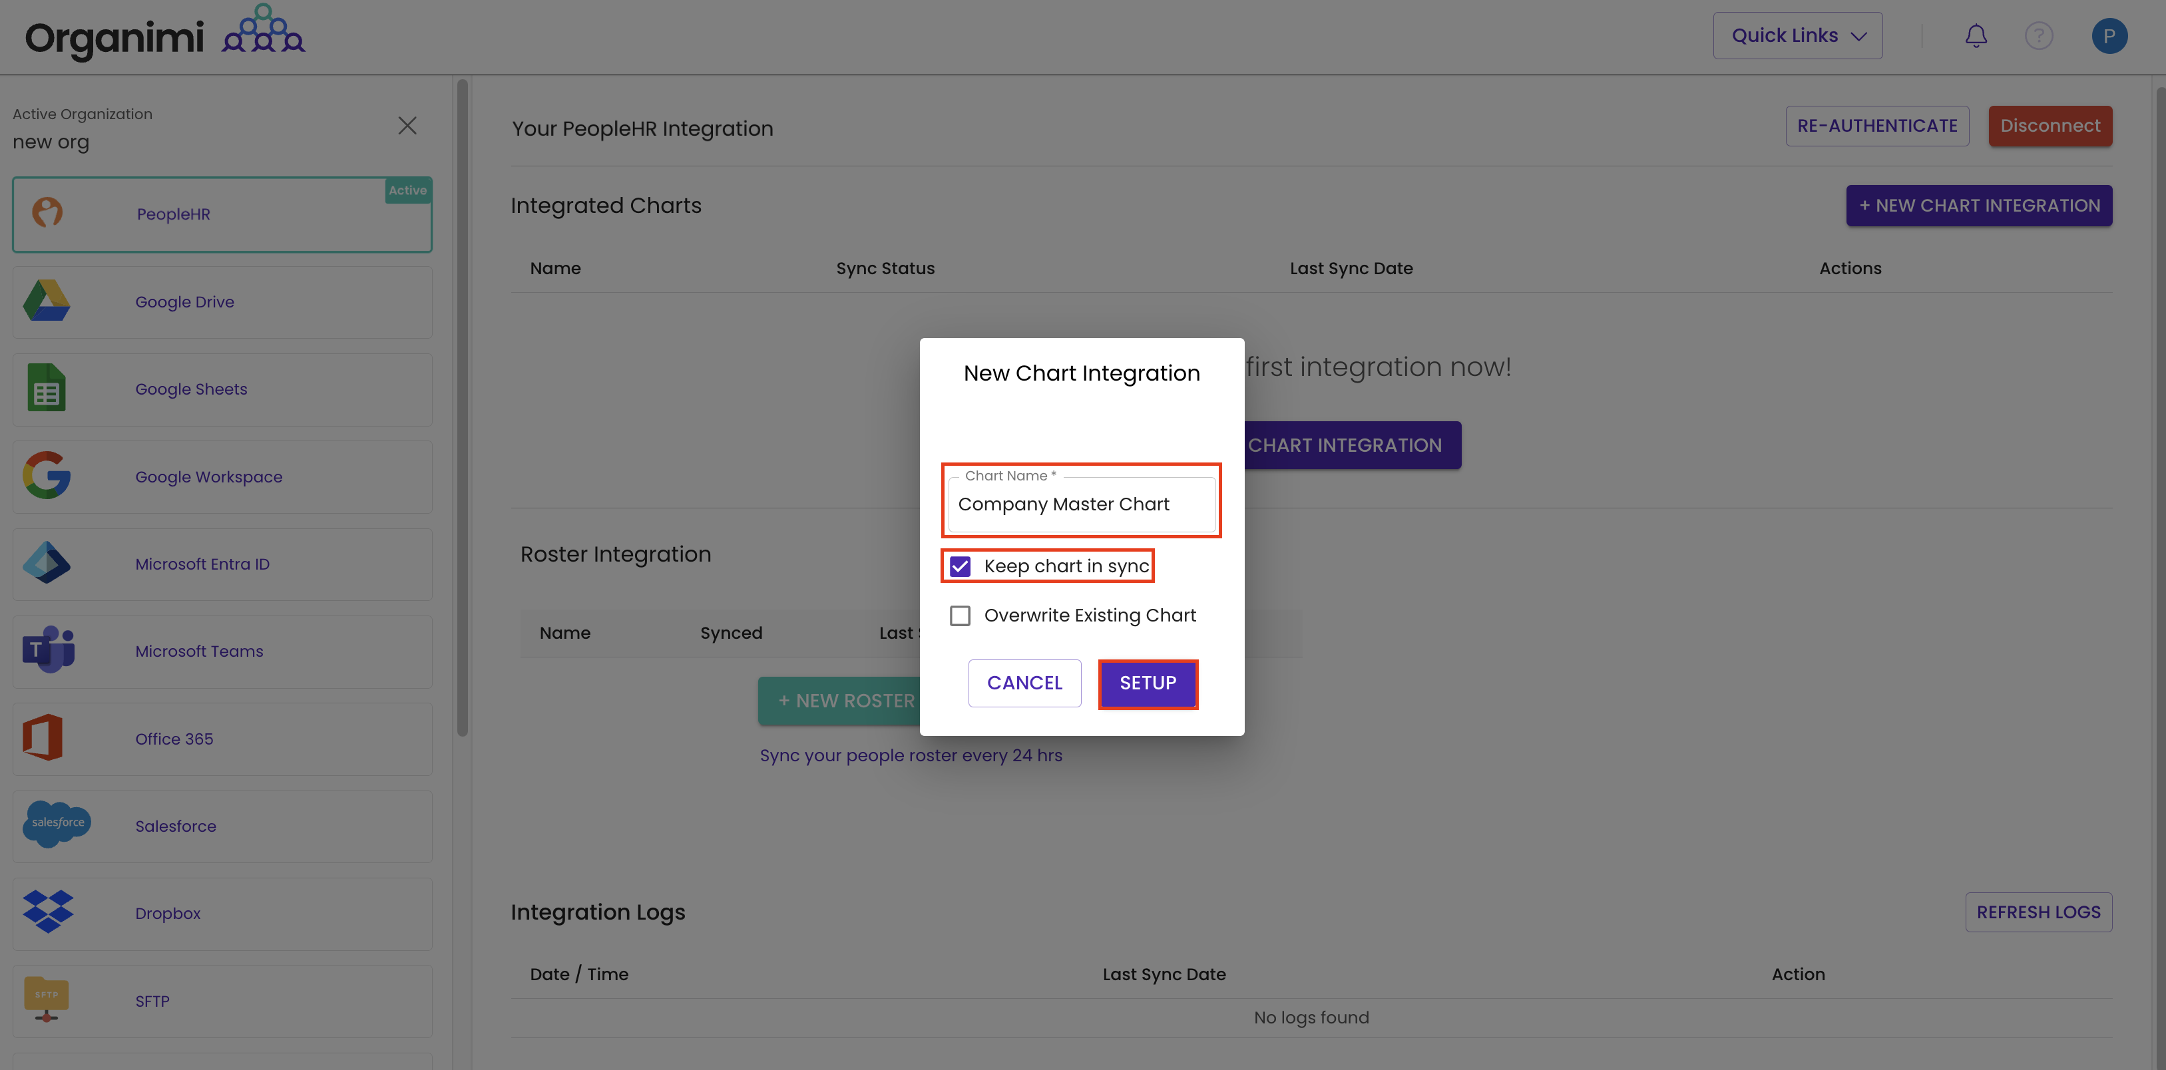The image size is (2166, 1070).
Task: Expand the Quick Links dropdown
Action: [x=1798, y=35]
